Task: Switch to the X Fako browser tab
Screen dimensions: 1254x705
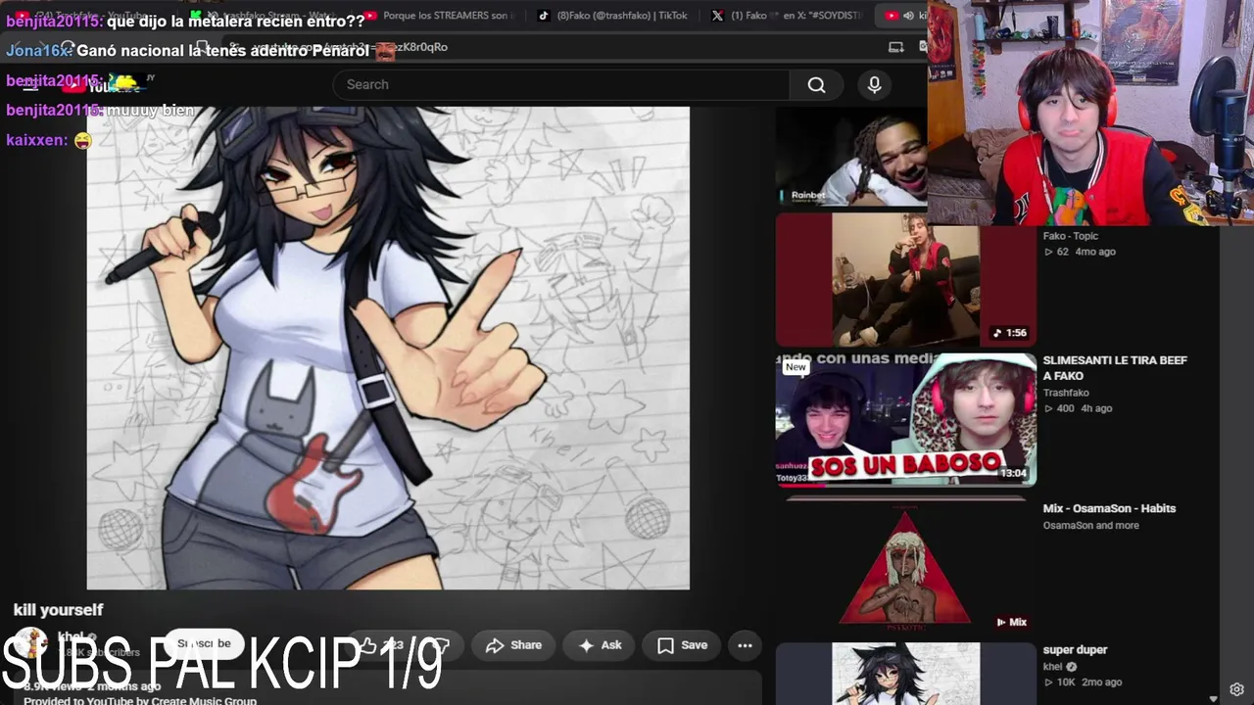Action: tap(788, 16)
